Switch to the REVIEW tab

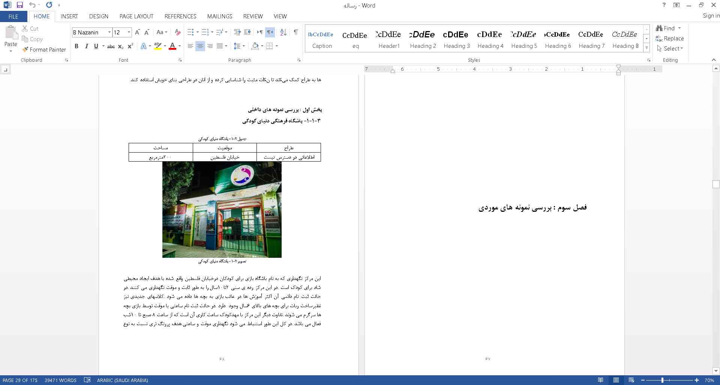[x=253, y=16]
